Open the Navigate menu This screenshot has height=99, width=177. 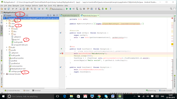click(16, 5)
